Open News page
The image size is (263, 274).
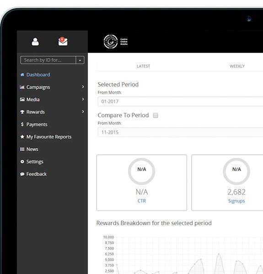pos(32,149)
